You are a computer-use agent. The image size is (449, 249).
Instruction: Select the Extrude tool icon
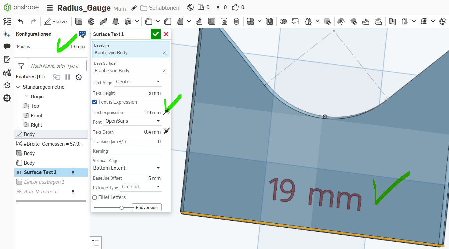click(79, 21)
